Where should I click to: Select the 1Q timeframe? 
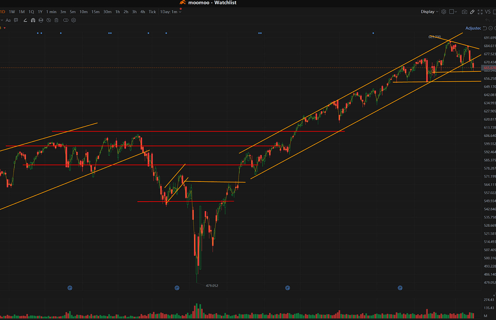click(31, 12)
